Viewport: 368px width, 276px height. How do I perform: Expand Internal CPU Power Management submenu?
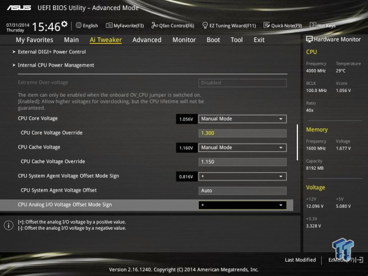click(x=56, y=65)
